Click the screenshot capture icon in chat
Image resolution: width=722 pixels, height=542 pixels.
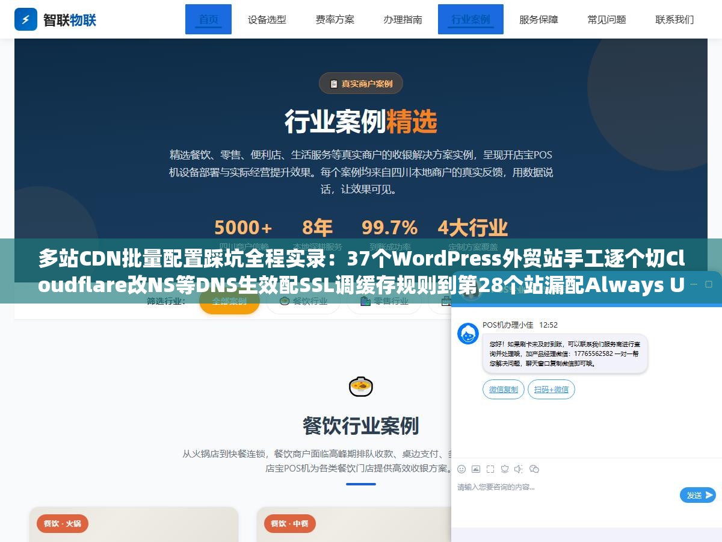(x=490, y=469)
